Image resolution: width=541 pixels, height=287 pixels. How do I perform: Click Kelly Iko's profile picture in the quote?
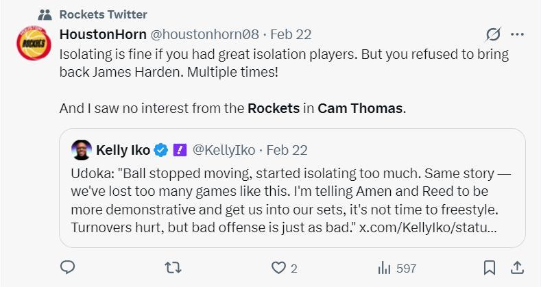82,149
